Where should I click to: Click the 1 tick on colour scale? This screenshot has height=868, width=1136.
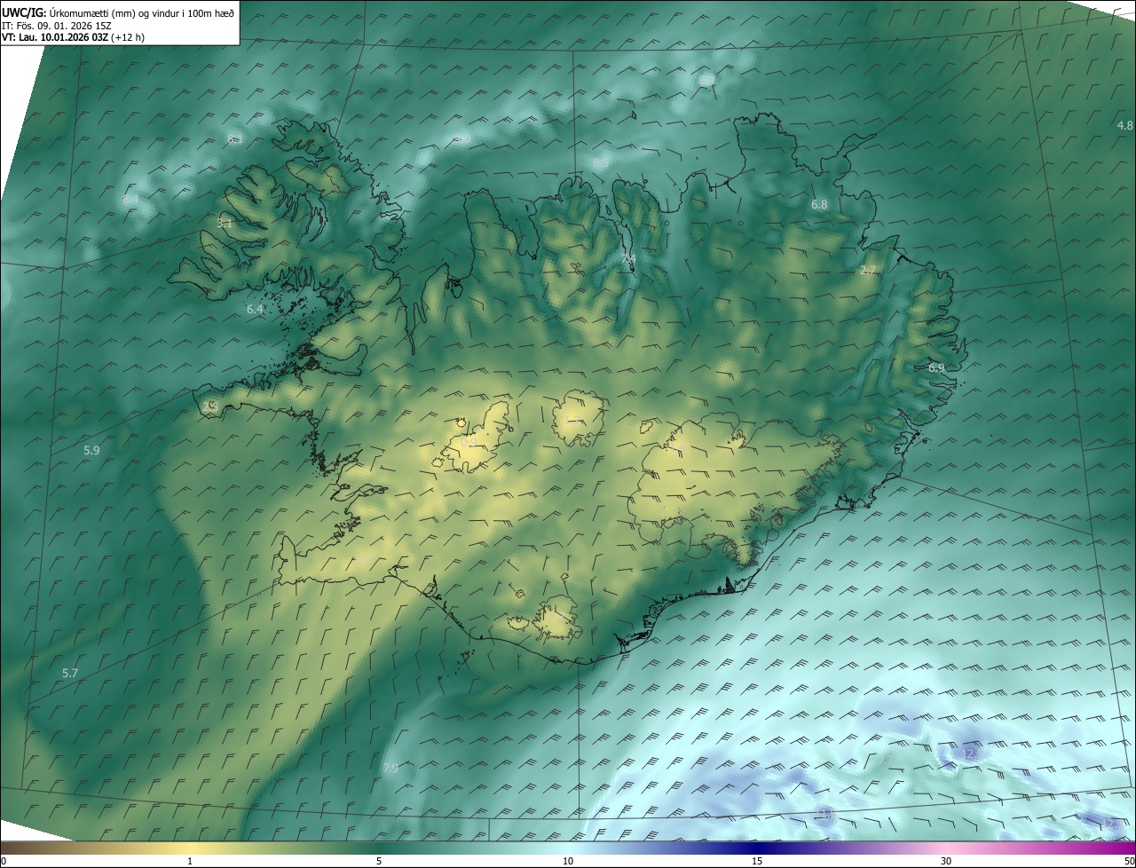(x=190, y=861)
